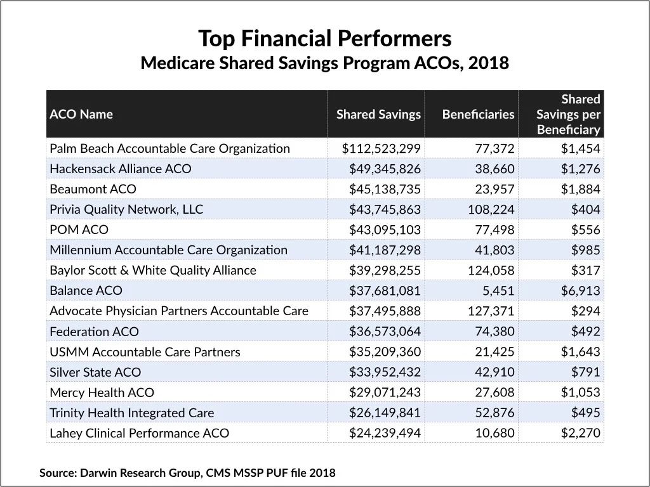This screenshot has height=487, width=650.
Task: Select Trinity Health Integrated Care entry
Action: pos(132,413)
